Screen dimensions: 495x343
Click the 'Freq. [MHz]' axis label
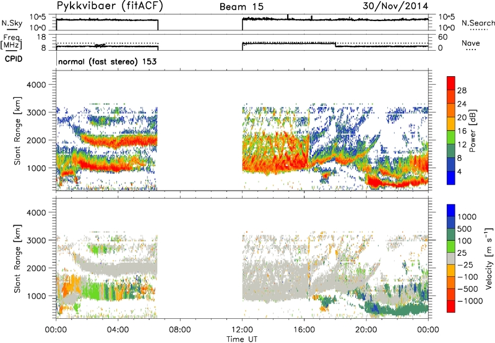click(x=11, y=42)
